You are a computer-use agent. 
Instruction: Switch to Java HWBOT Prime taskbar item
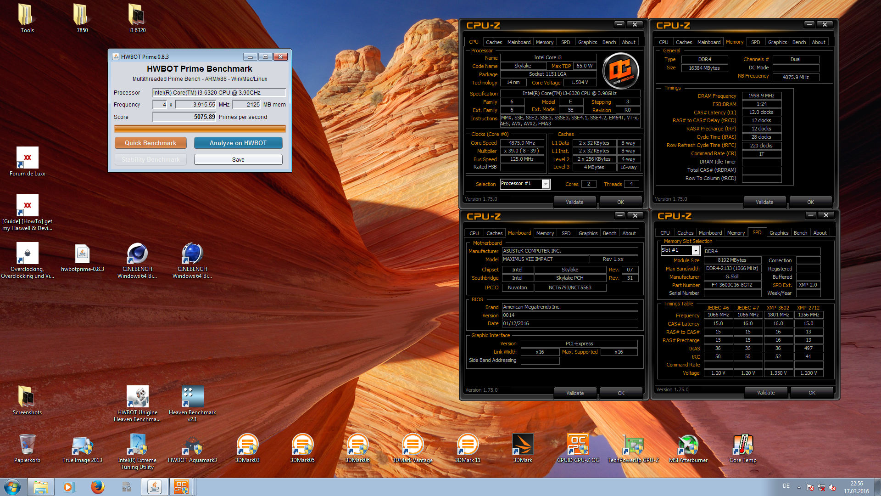pyautogui.click(x=154, y=487)
